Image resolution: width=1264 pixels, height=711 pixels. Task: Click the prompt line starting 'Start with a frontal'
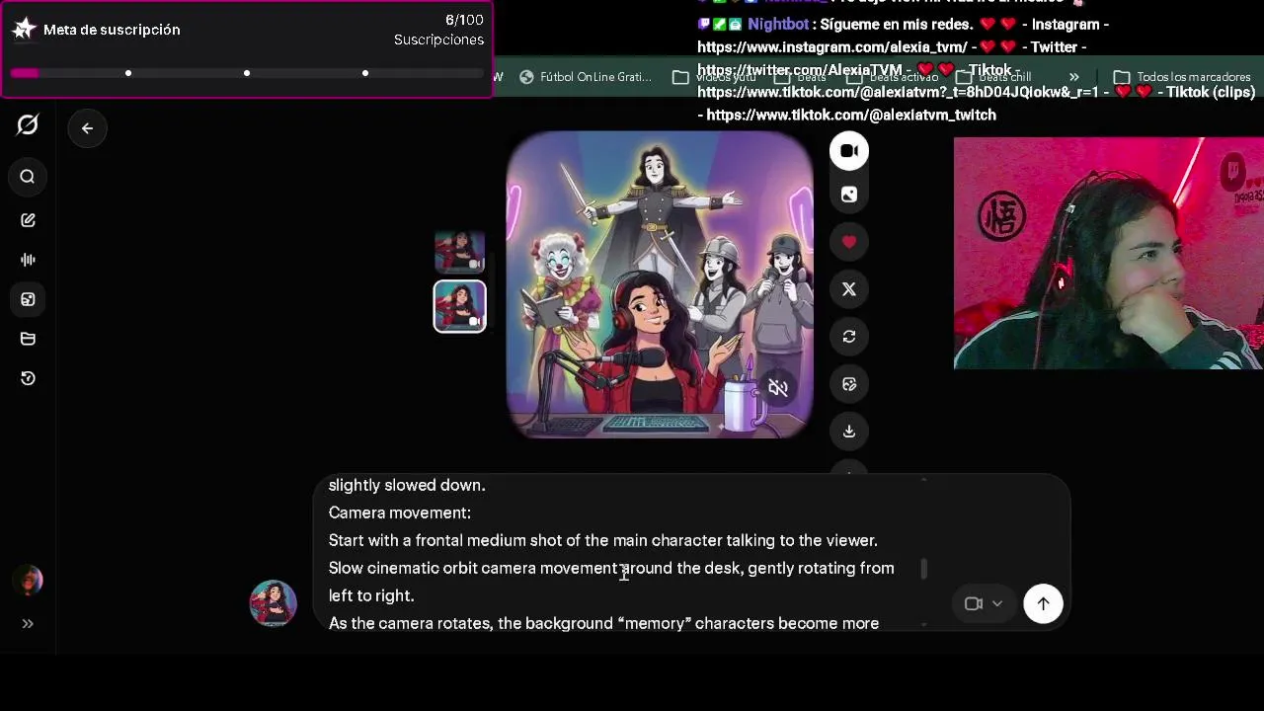click(x=603, y=540)
